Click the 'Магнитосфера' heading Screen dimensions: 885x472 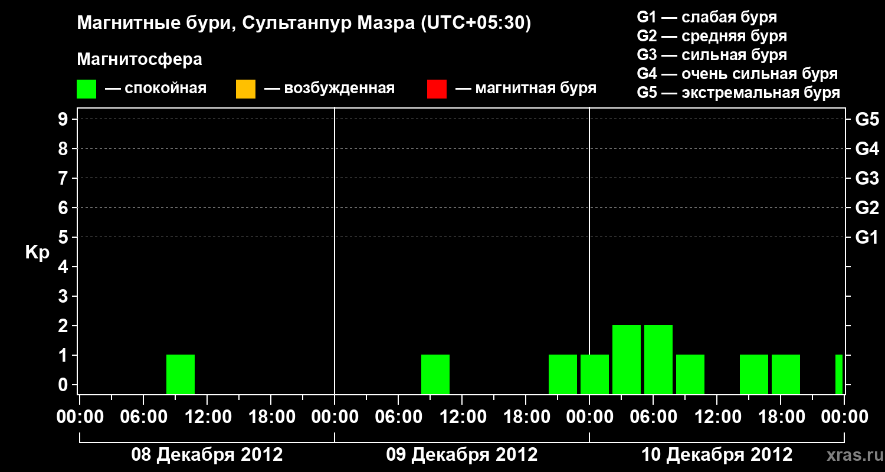pyautogui.click(x=140, y=60)
